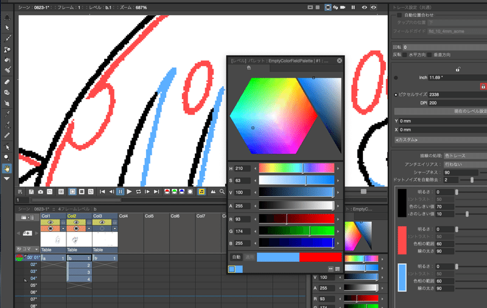Select the RGB Picker tool

click(7, 125)
